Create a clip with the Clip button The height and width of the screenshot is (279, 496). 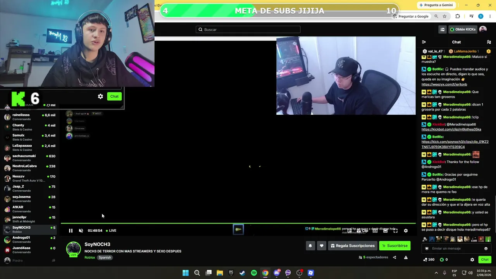363,231
